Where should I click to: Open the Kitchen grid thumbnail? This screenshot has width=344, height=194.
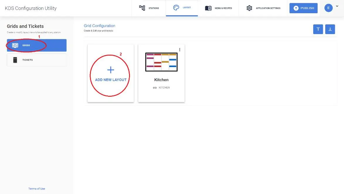click(161, 62)
